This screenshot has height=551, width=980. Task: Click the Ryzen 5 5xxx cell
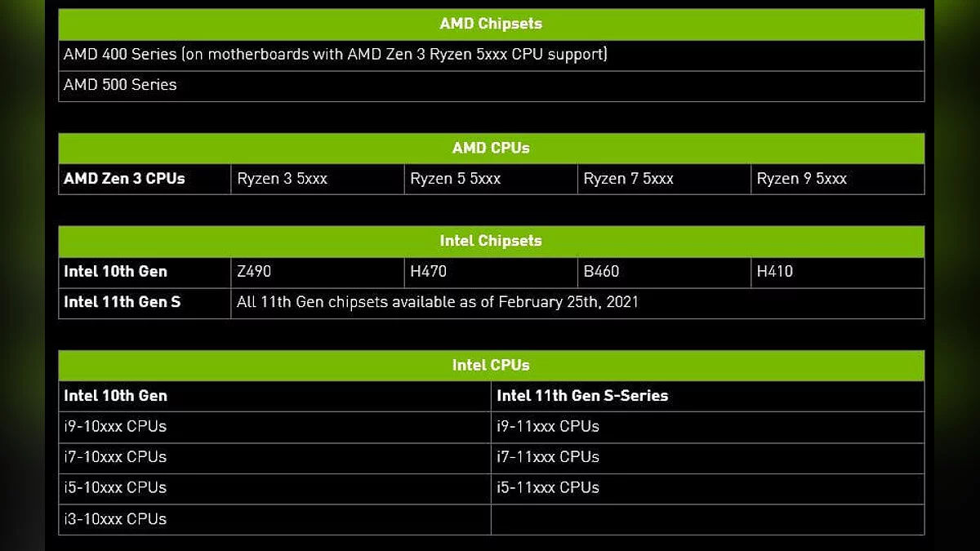click(x=456, y=179)
